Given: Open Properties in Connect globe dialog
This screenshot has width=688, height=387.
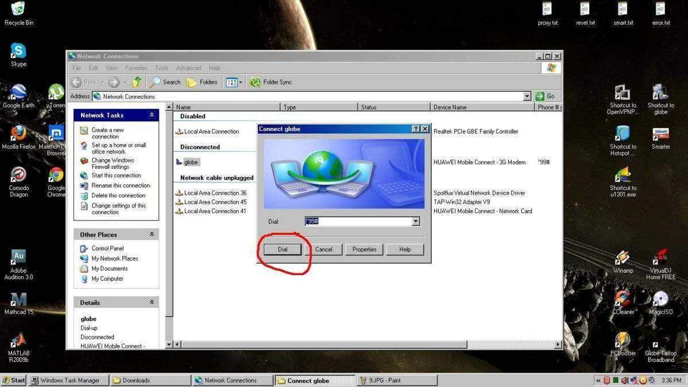Looking at the screenshot, I should pos(364,249).
